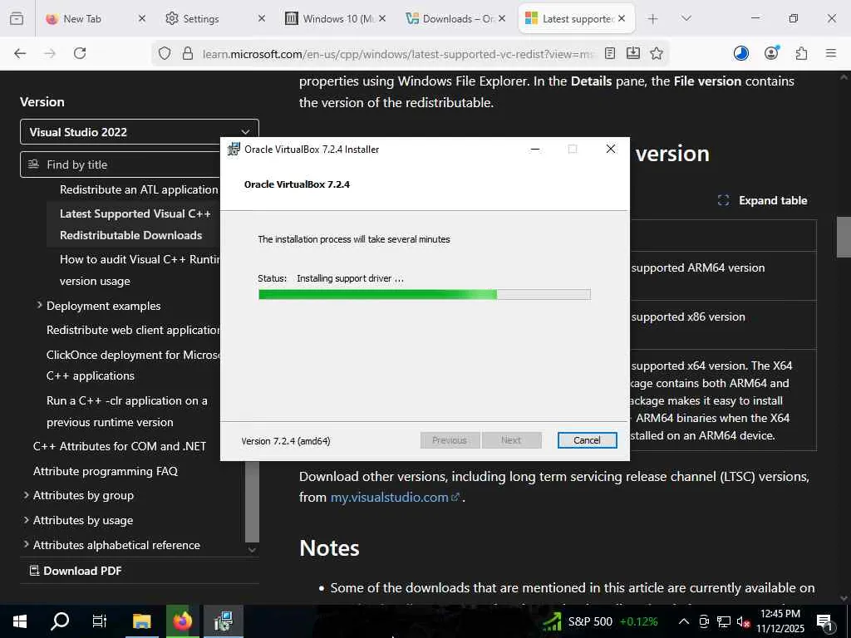Toggle reader view icon in address bar

point(610,53)
